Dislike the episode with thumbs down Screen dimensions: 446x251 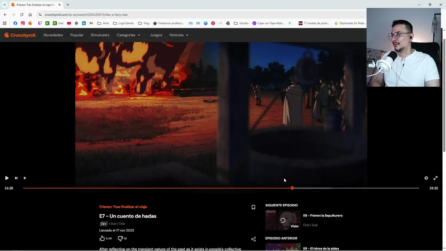coord(120,238)
